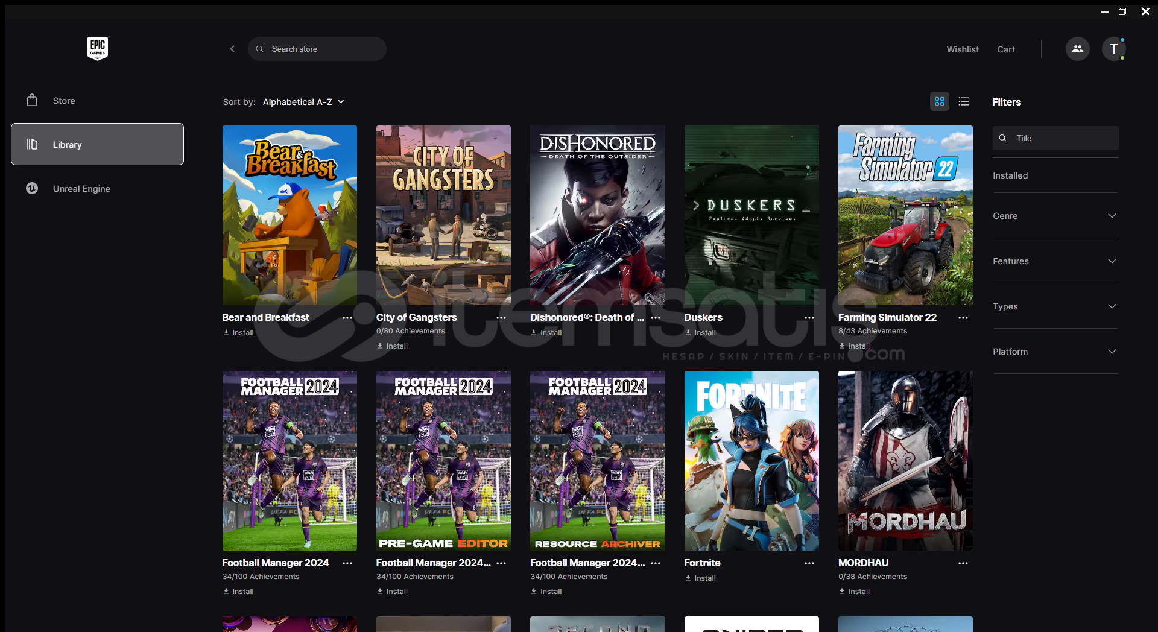This screenshot has height=632, width=1158.
Task: Open more options for Football Manager 2024
Action: tap(347, 563)
